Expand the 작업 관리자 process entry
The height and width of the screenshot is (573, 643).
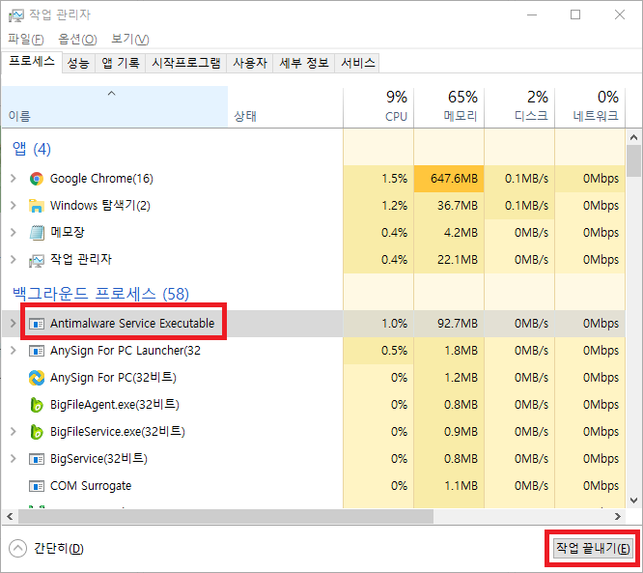click(x=14, y=260)
